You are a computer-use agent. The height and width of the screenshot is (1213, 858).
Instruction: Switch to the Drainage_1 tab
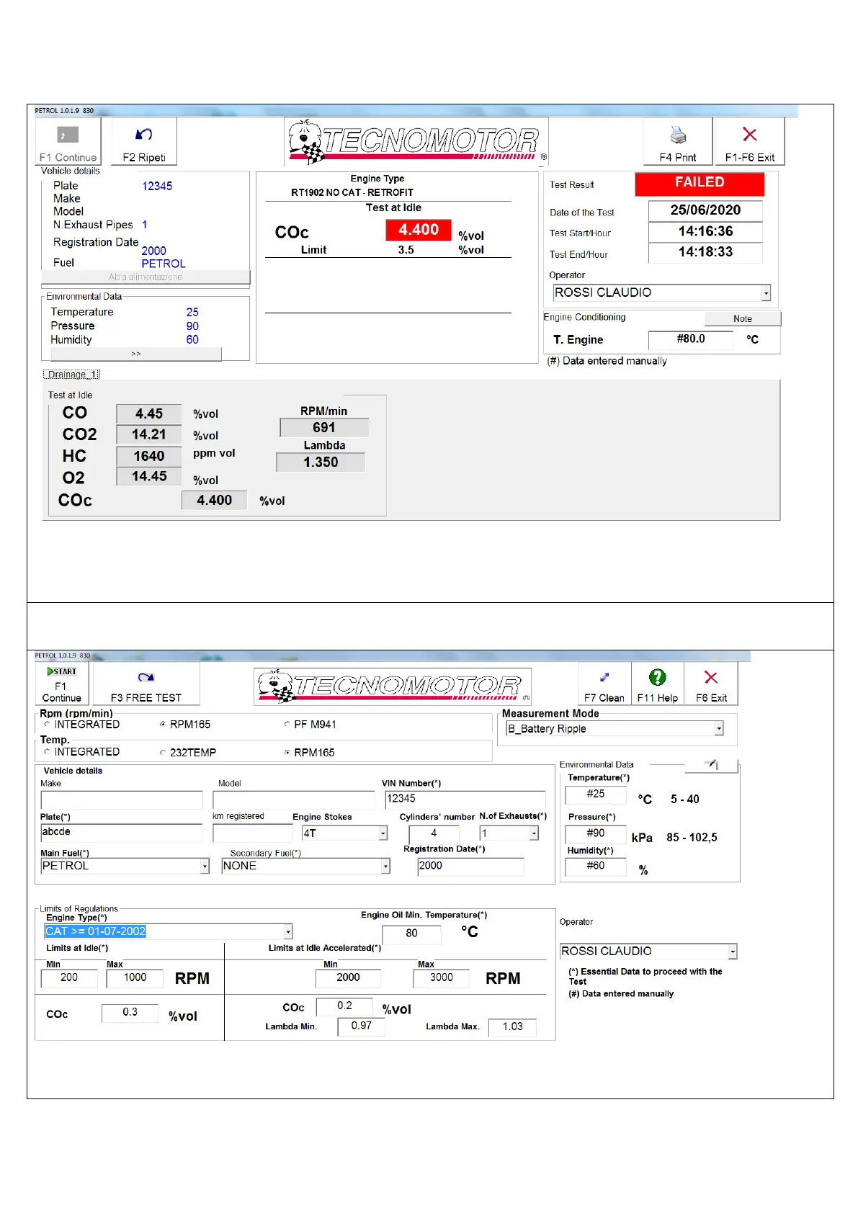[71, 375]
